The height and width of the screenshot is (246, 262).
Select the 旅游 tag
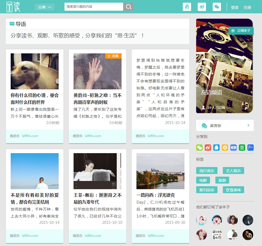coord(222,180)
